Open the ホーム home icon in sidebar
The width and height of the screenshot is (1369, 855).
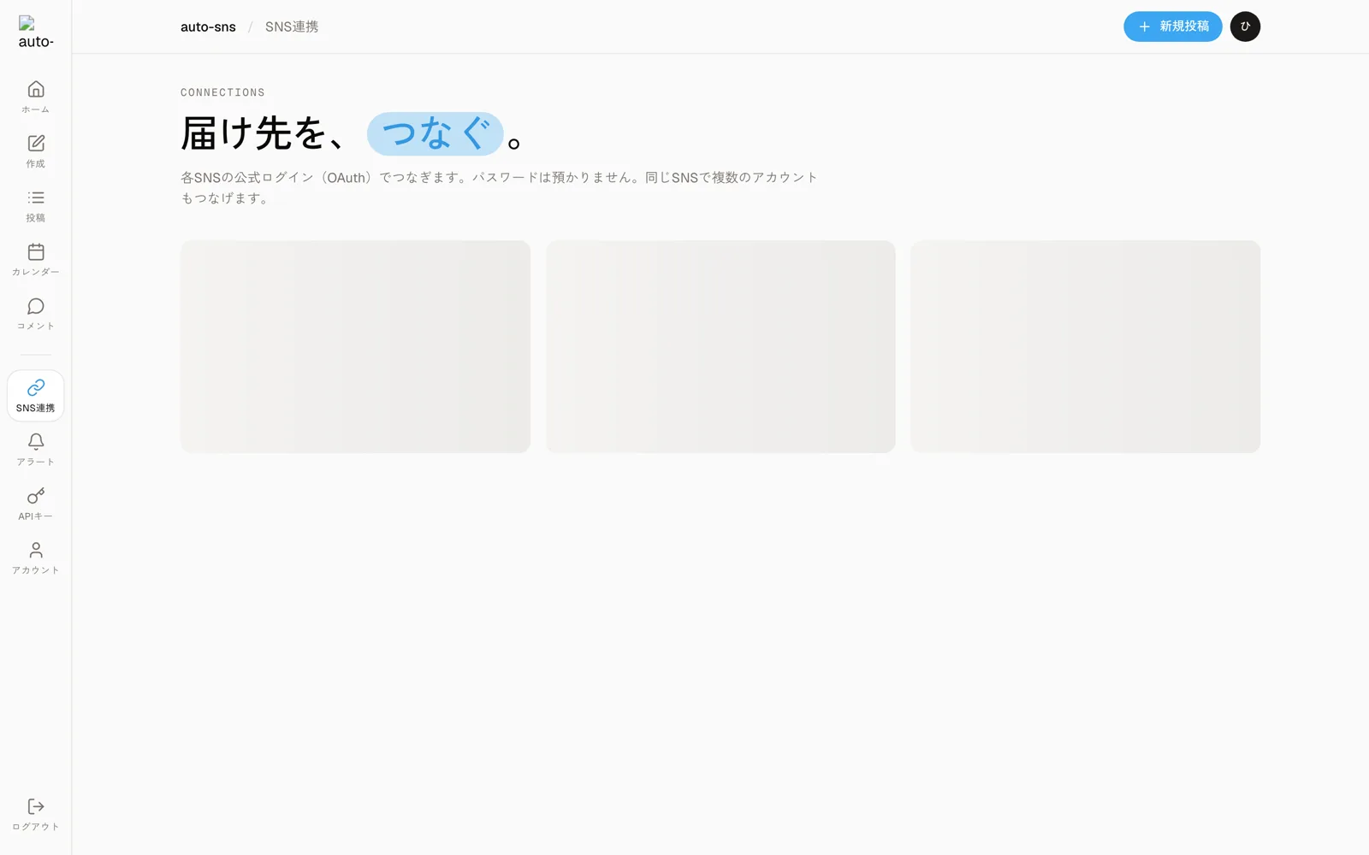coord(36,89)
